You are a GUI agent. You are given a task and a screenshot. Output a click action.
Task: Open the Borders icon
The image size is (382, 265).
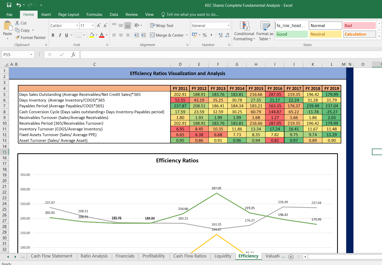click(79, 35)
